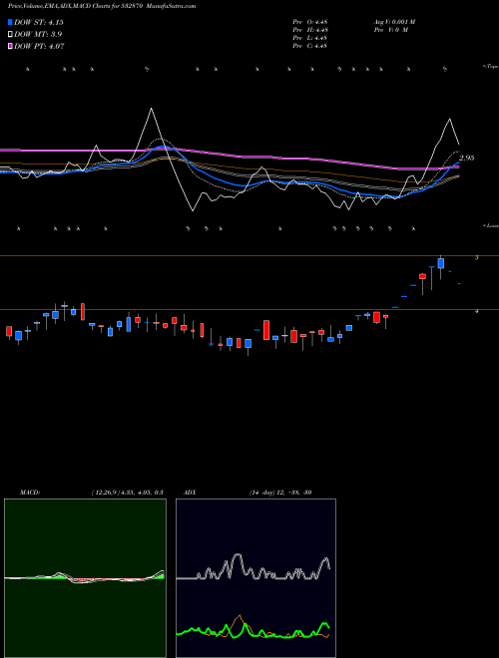Screen dimensions: 499x658
Task: Click the 'Pre O: 4.48' open value
Action: tap(310, 22)
